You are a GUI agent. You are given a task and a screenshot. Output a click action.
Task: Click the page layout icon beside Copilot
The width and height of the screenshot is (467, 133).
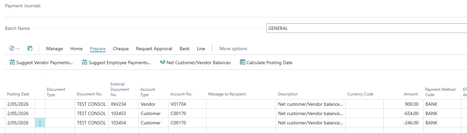(x=30, y=49)
